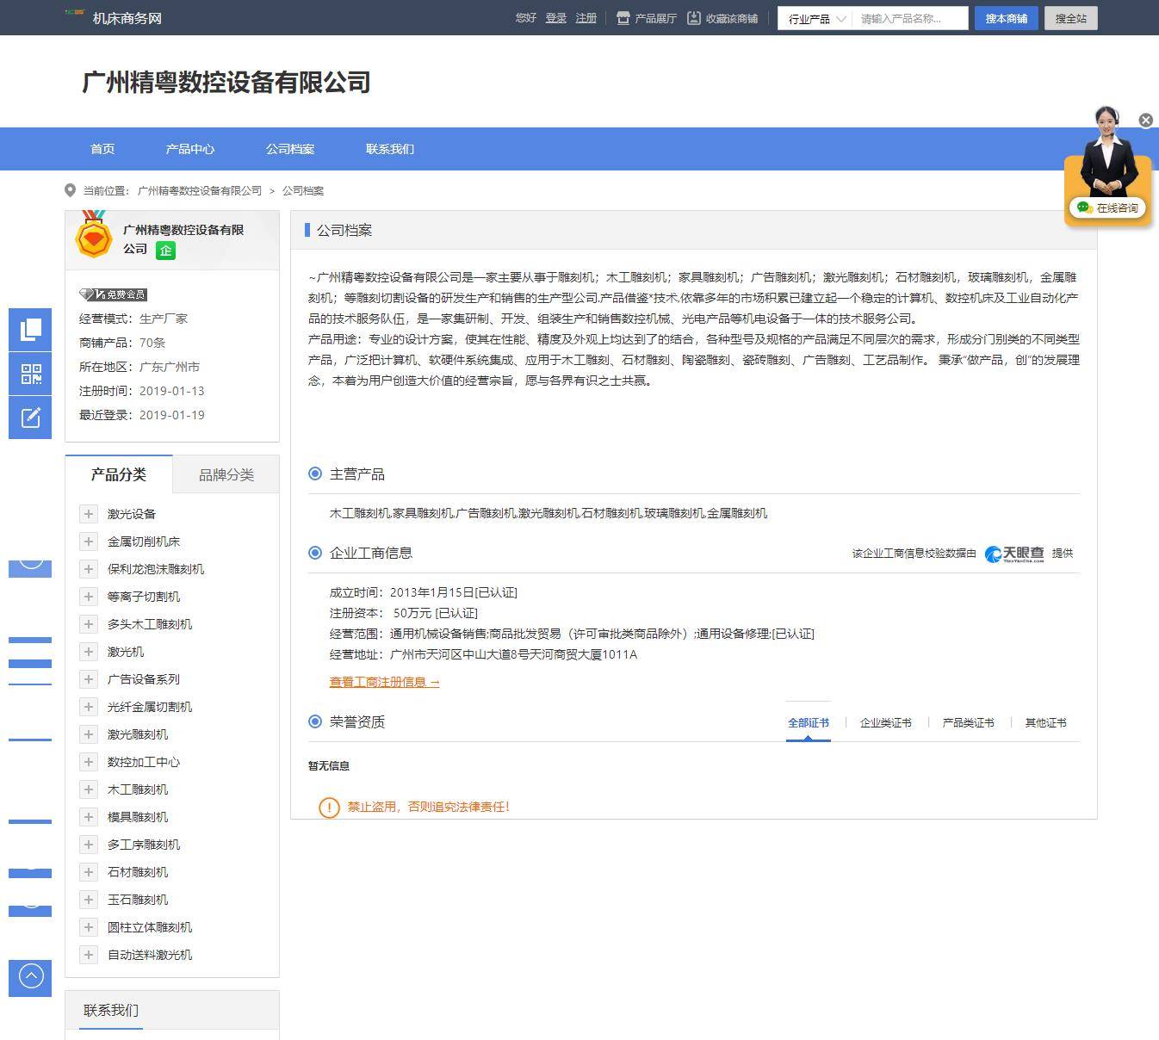Switch to the 品牌分类 tab

(226, 474)
